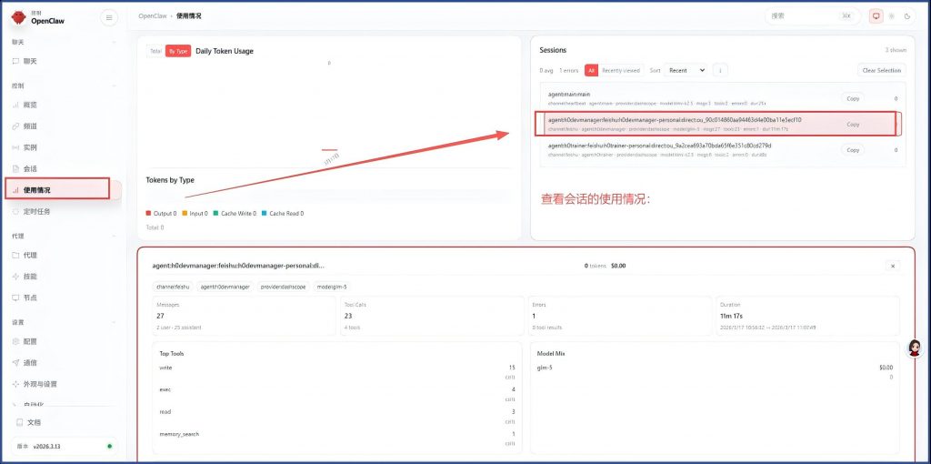Open 文档 docs link in sidebar
This screenshot has width=931, height=464.
tap(33, 422)
